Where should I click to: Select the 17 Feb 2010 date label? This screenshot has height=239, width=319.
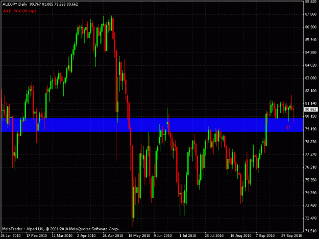pos(37,236)
